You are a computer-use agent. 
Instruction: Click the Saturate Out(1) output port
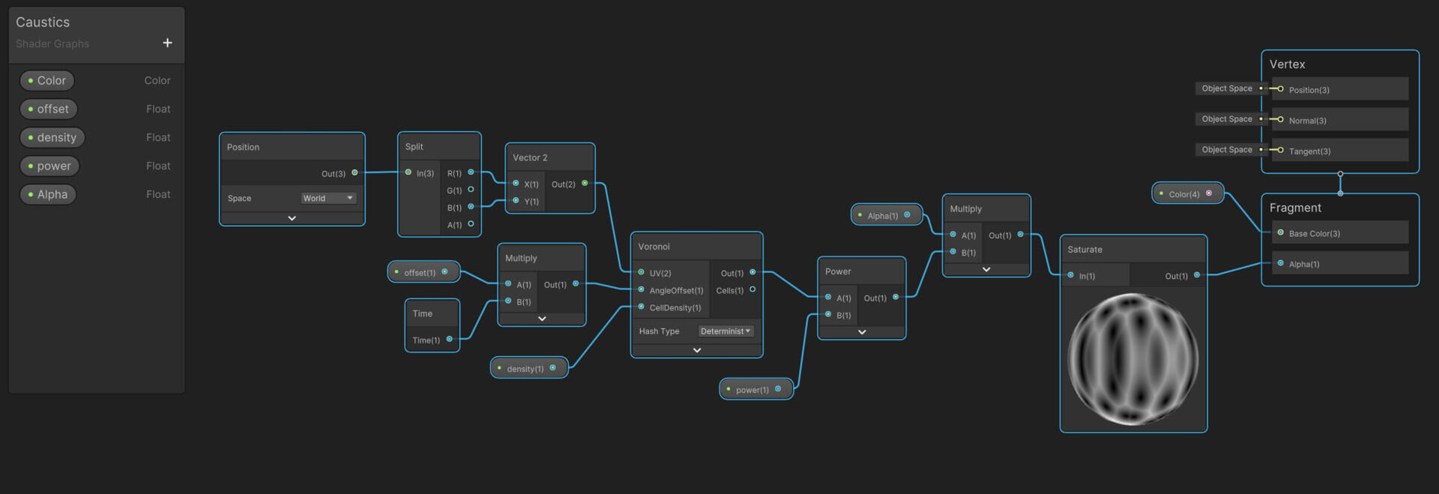point(1197,275)
